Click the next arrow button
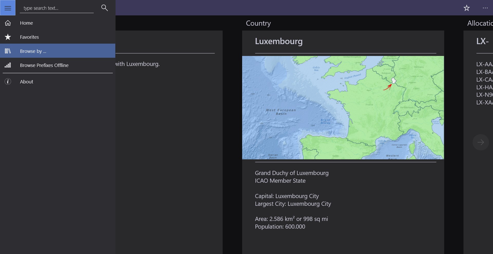 480,142
